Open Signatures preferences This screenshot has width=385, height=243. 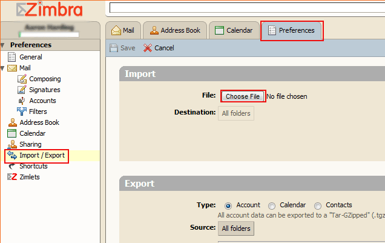click(45, 90)
